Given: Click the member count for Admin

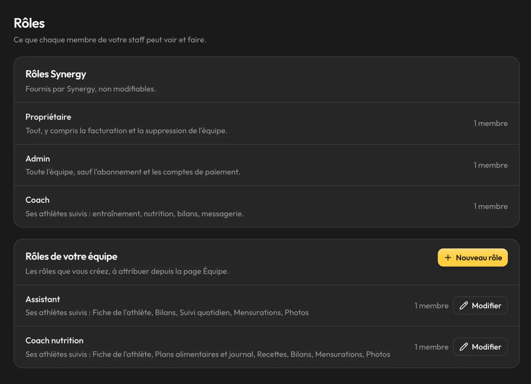Looking at the screenshot, I should [x=491, y=165].
